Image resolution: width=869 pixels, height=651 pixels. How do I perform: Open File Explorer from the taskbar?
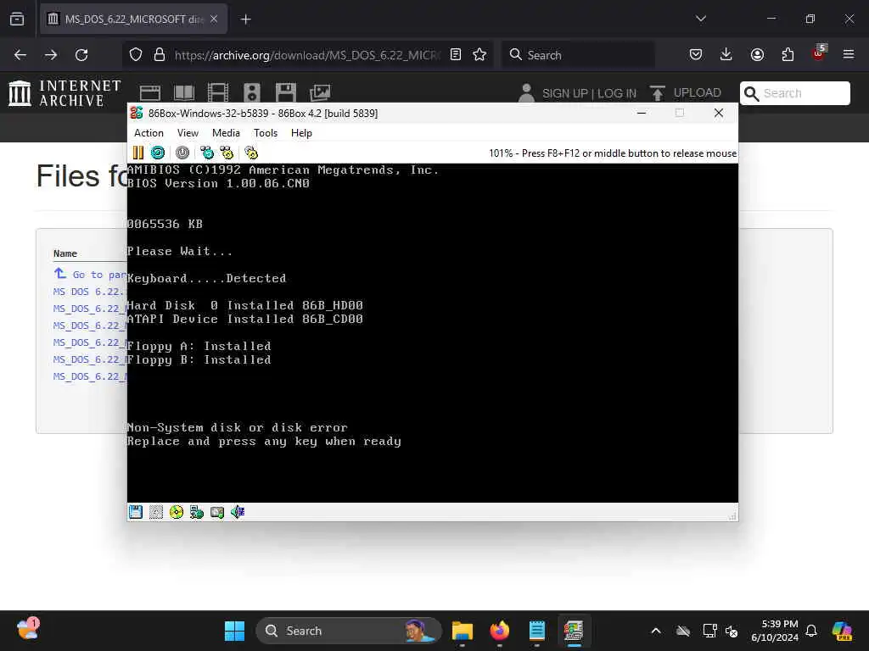[463, 631]
